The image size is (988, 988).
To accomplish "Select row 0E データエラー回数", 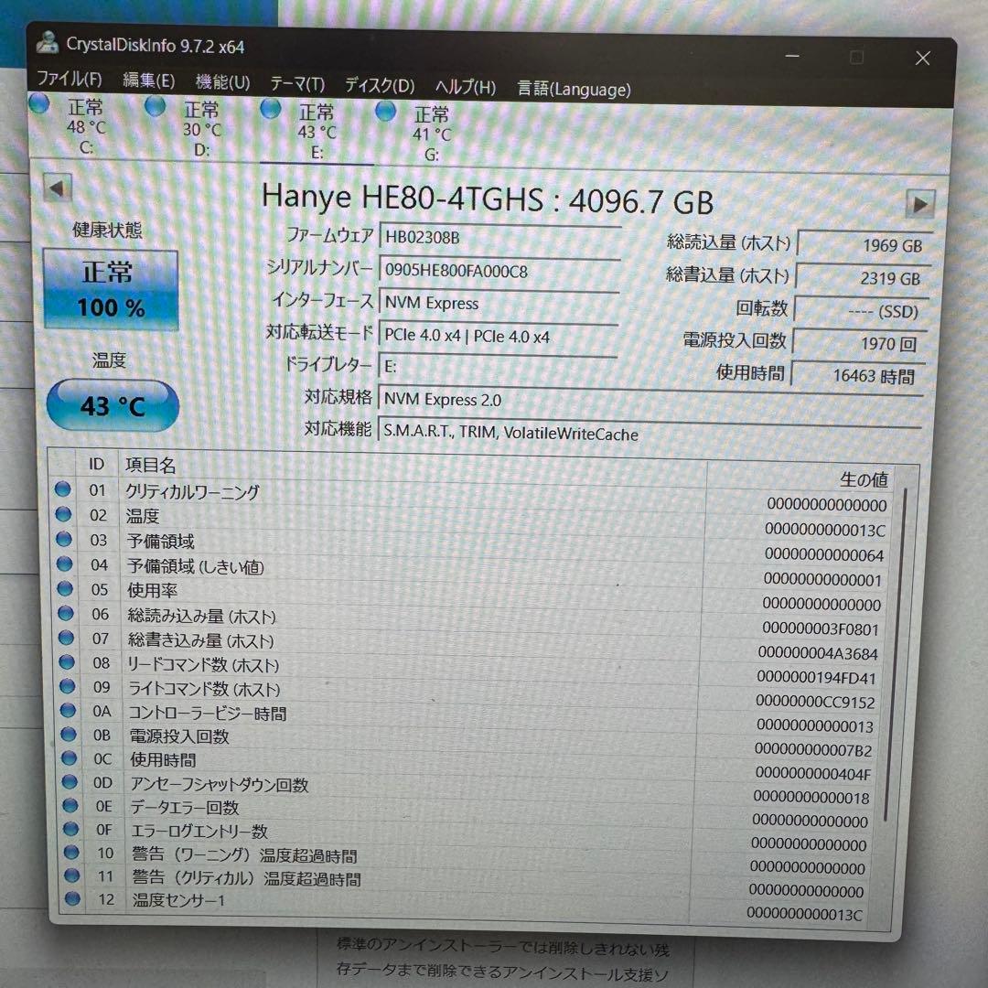I will (467, 811).
